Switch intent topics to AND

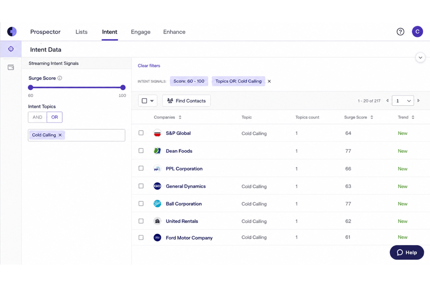pos(37,117)
